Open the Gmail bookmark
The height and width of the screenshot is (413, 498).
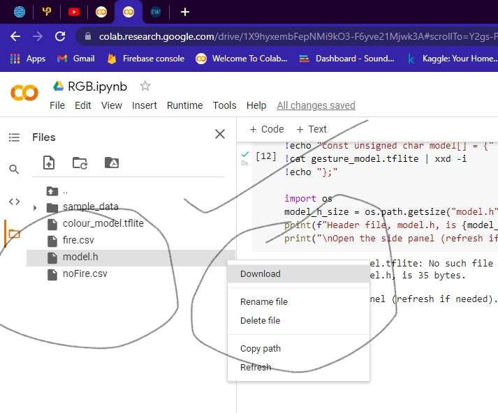point(75,59)
